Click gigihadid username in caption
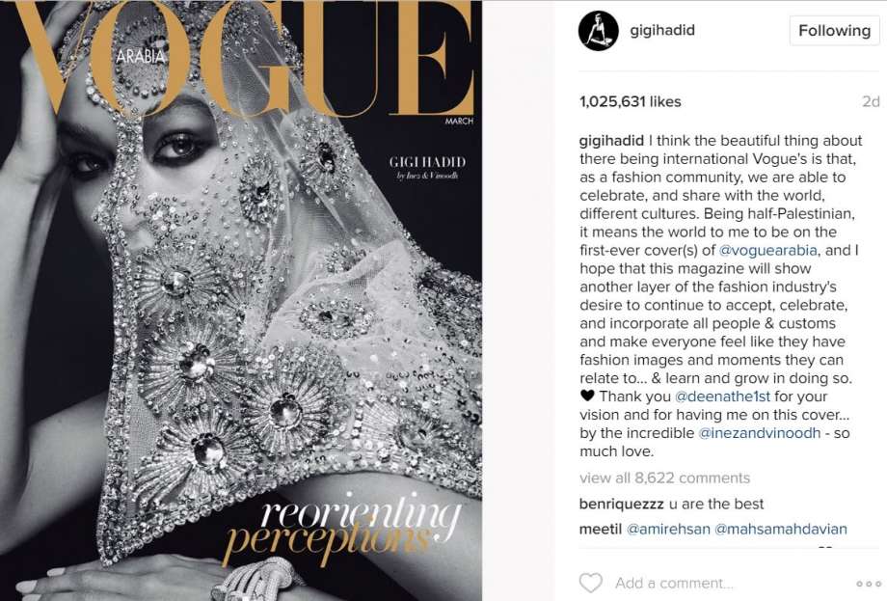This screenshot has width=887, height=601. pyautogui.click(x=611, y=140)
